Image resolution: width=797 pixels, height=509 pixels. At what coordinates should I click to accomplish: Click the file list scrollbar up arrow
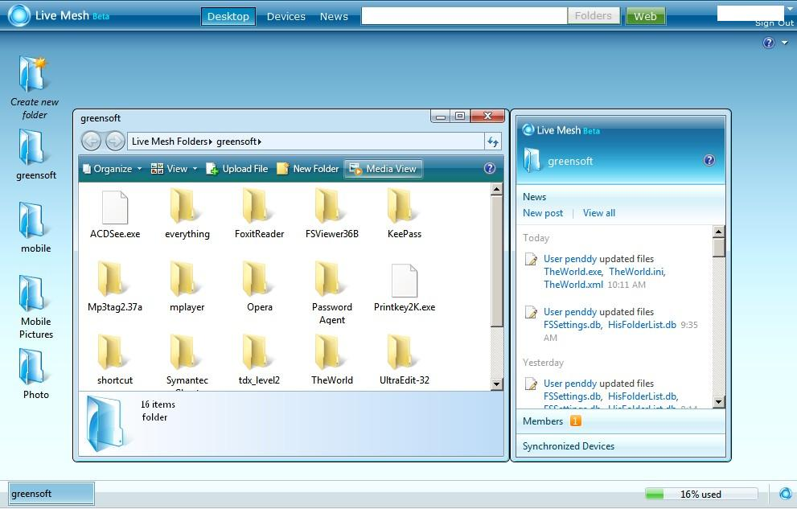(x=496, y=189)
